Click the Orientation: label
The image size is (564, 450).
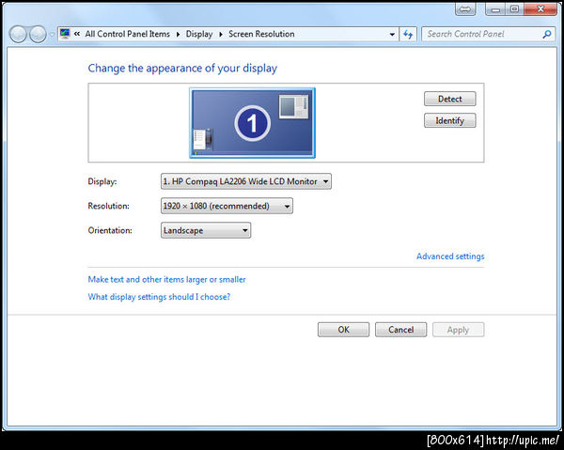click(x=110, y=230)
